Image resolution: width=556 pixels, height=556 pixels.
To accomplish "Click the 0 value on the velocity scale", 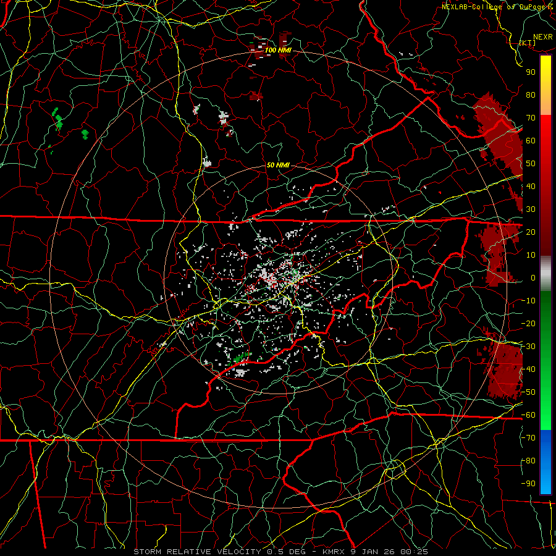I will [533, 277].
